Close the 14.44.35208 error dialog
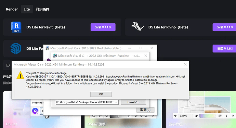This screenshot has width=236, height=128. click(x=185, y=64)
